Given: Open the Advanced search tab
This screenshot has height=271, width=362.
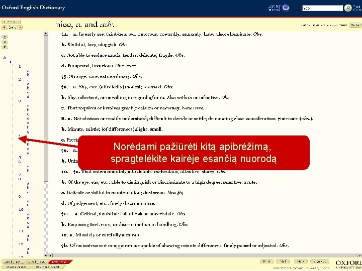Looking at the screenshot, I should point(48,267).
